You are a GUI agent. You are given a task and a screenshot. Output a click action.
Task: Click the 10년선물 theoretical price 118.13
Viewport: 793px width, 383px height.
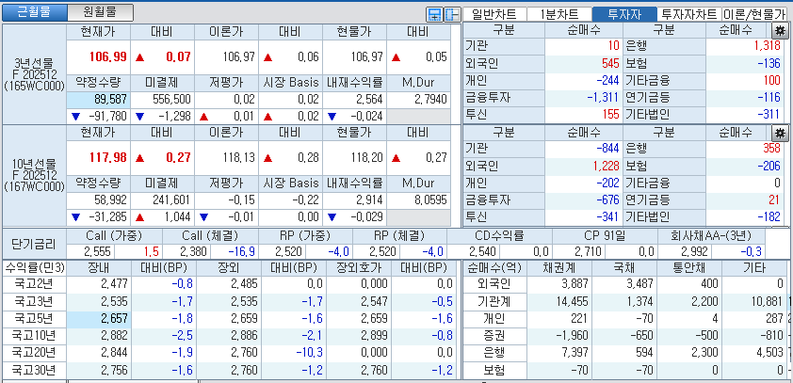239,157
